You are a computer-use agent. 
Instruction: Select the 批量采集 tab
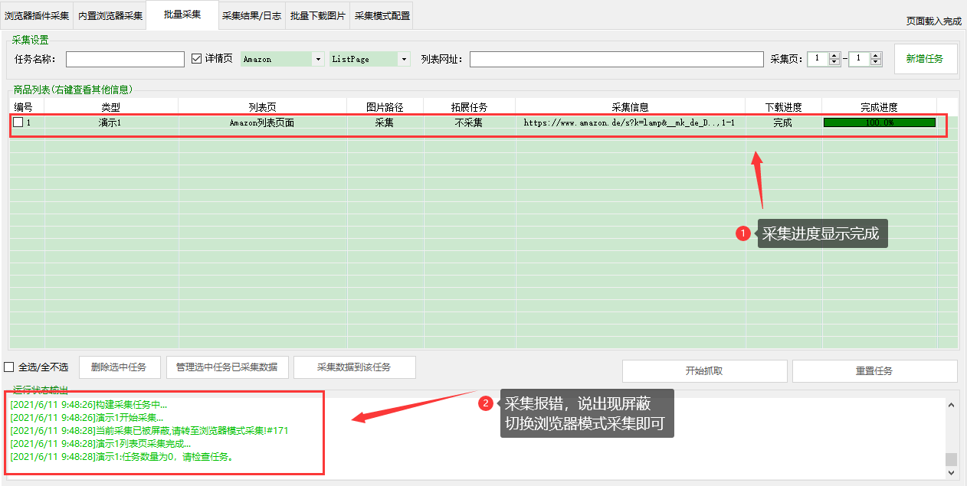[x=182, y=15]
